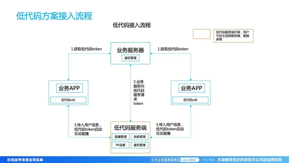Click the 低代码服务端 heading

[x=130, y=128]
